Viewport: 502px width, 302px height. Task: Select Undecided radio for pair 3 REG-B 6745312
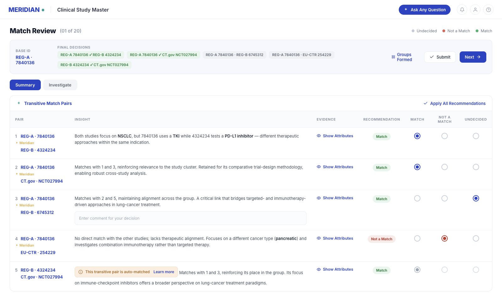coord(476,198)
